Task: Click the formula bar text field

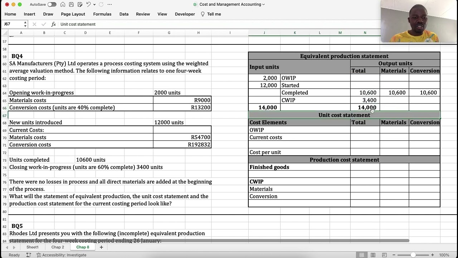Action: point(218,24)
